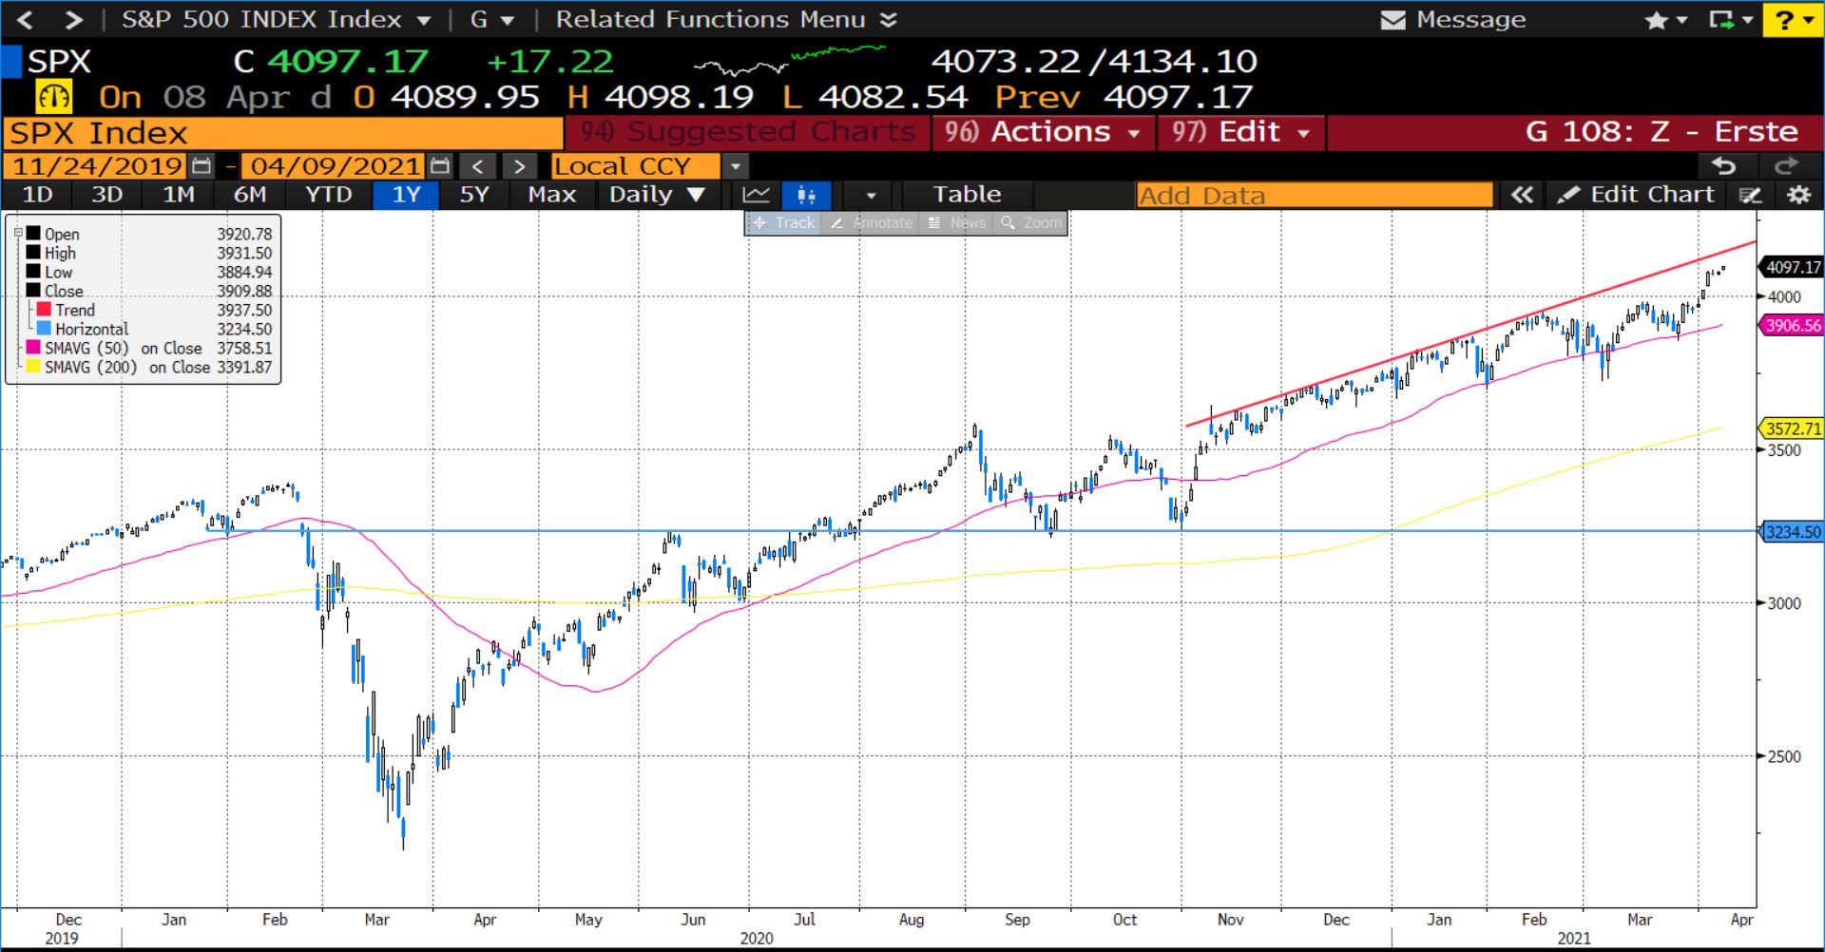This screenshot has height=952, width=1825.
Task: Open chart settings gear icon
Action: [x=1798, y=195]
